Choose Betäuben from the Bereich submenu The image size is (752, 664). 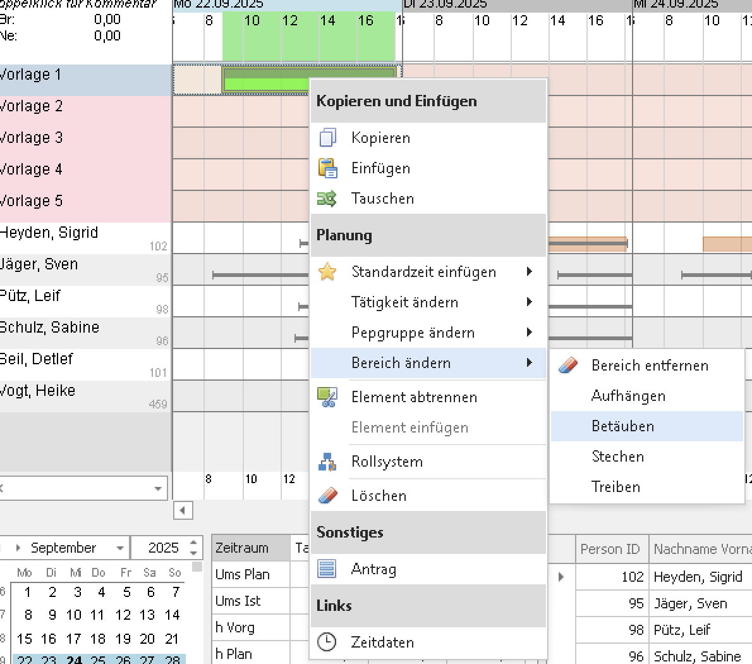click(622, 426)
